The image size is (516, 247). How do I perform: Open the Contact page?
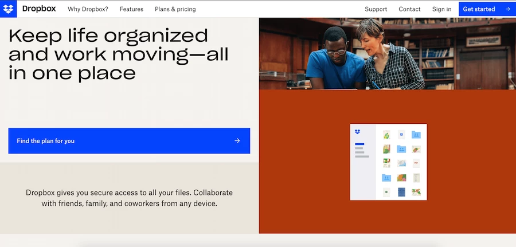coord(409,9)
